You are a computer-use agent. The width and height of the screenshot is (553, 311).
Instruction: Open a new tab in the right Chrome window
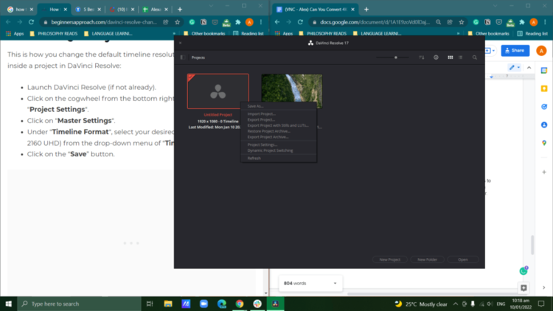[366, 10]
